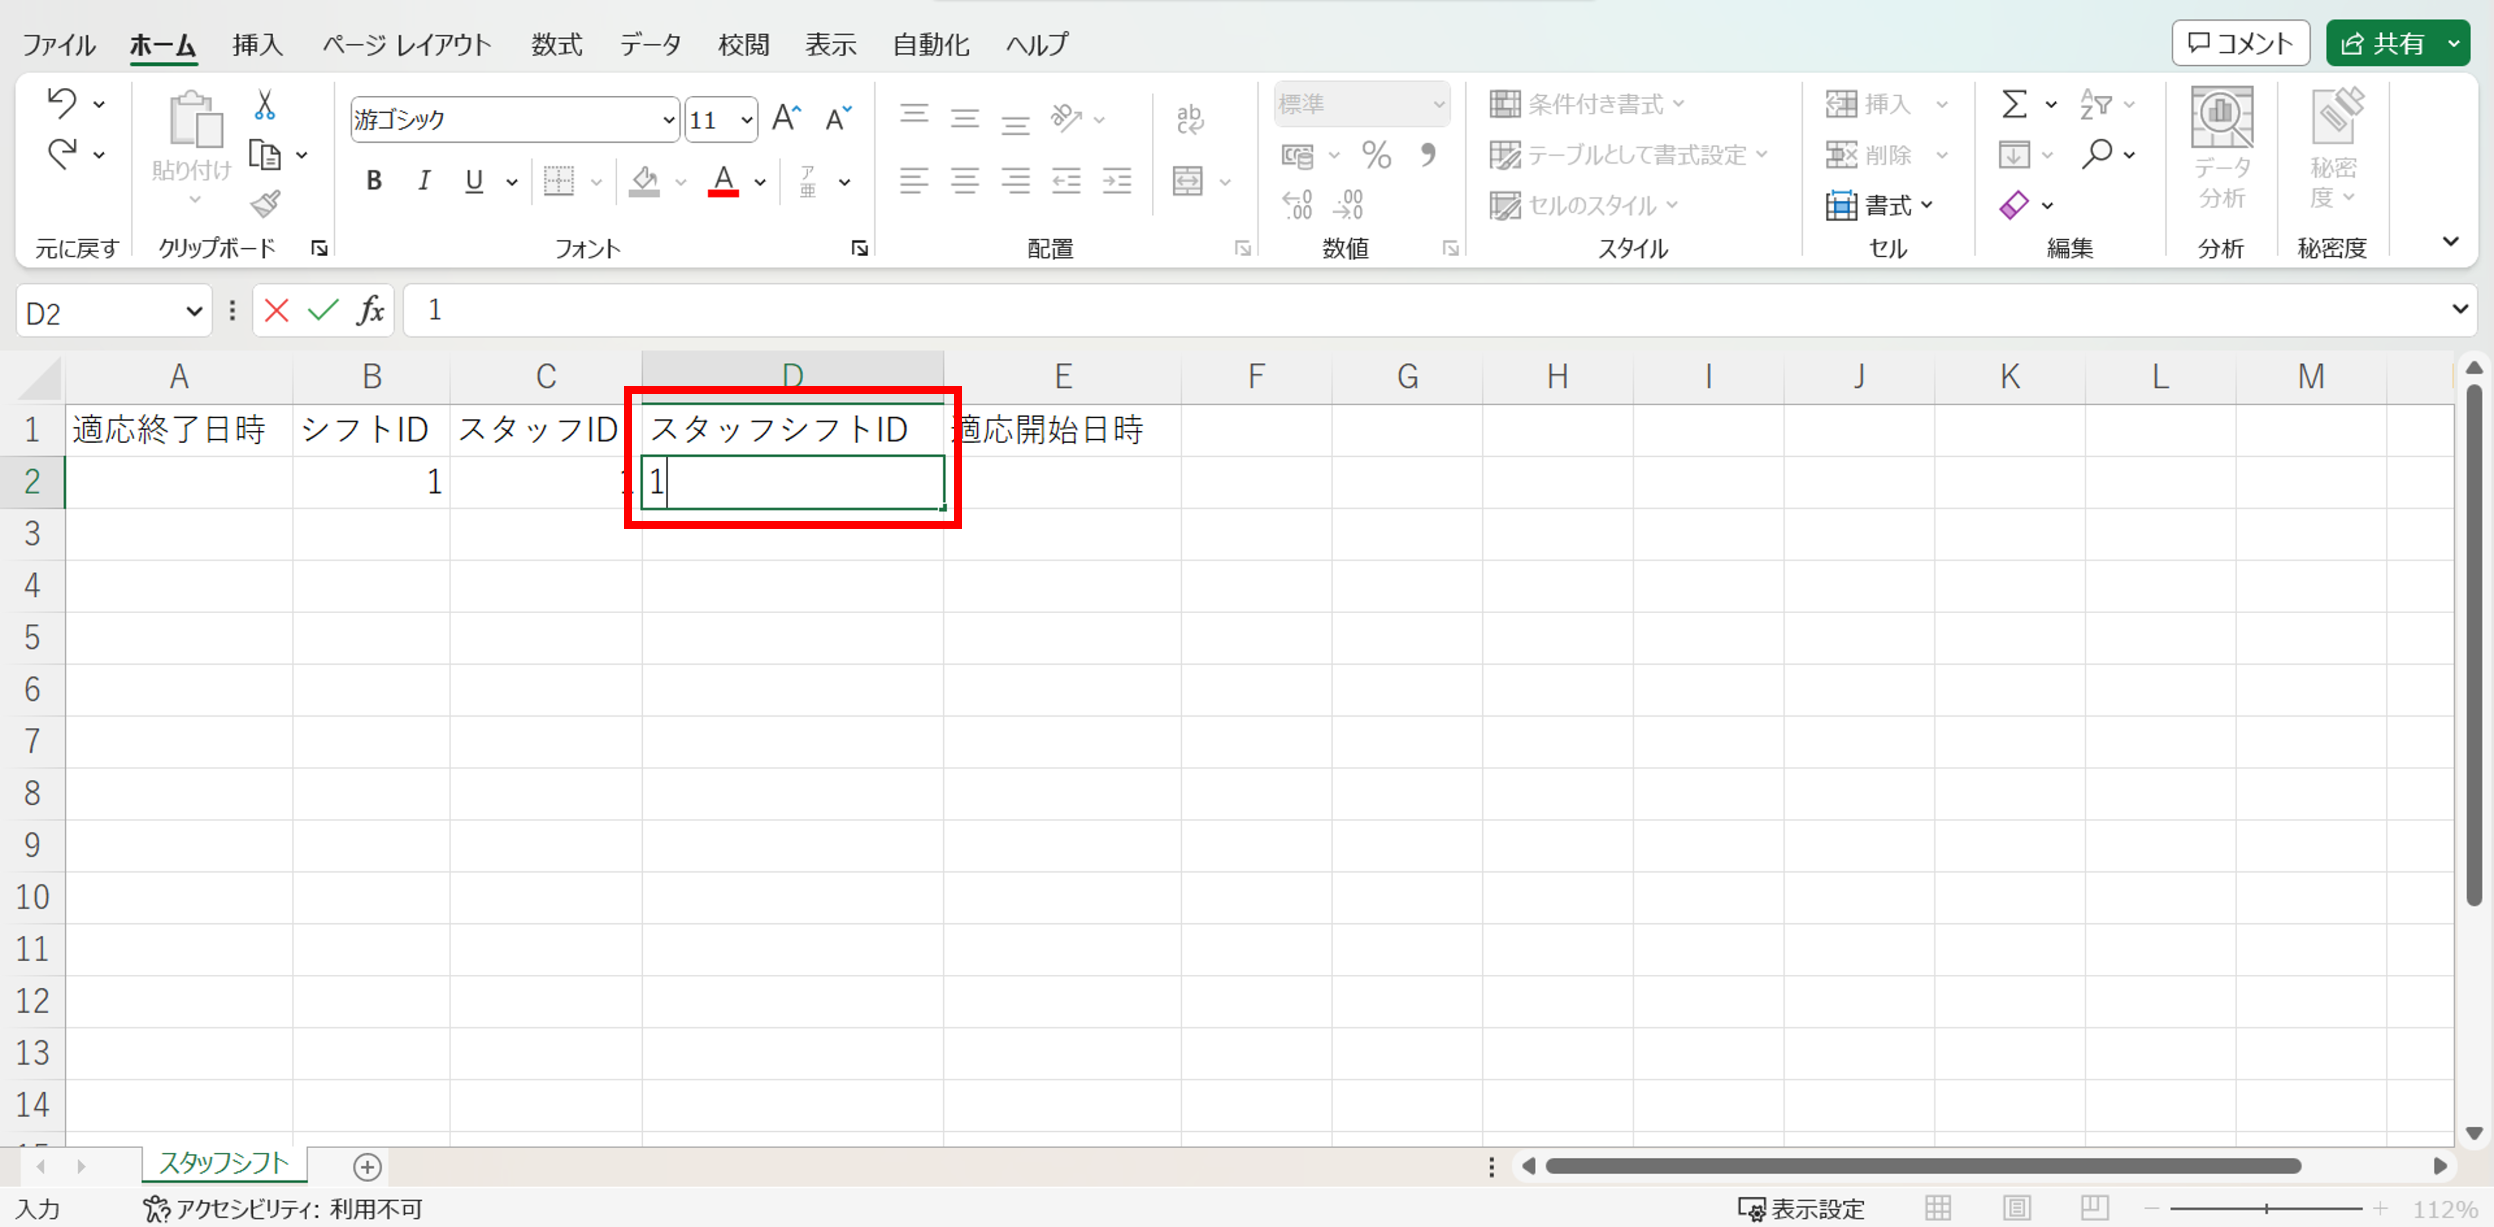Image resolution: width=2494 pixels, height=1227 pixels.
Task: Click the decrease indent icon
Action: click(x=1066, y=181)
